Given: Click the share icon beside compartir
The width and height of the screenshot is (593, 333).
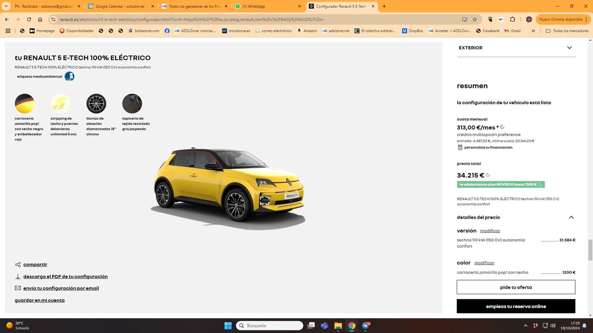Looking at the screenshot, I should click(18, 264).
